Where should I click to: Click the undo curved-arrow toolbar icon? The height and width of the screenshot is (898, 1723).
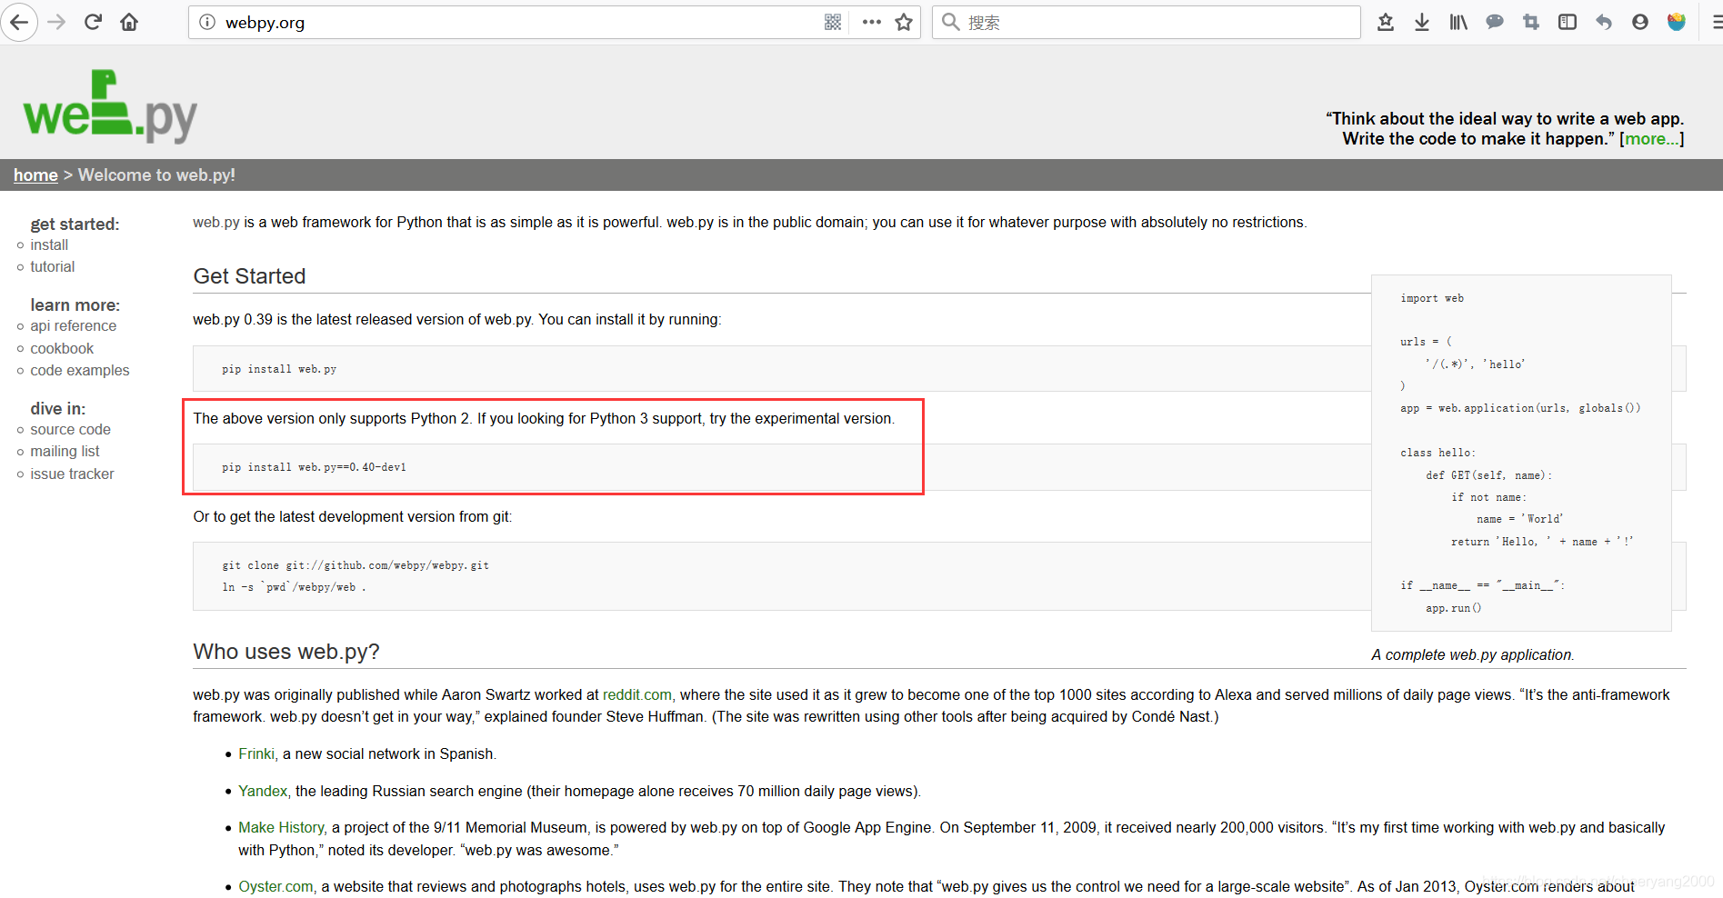1604,22
